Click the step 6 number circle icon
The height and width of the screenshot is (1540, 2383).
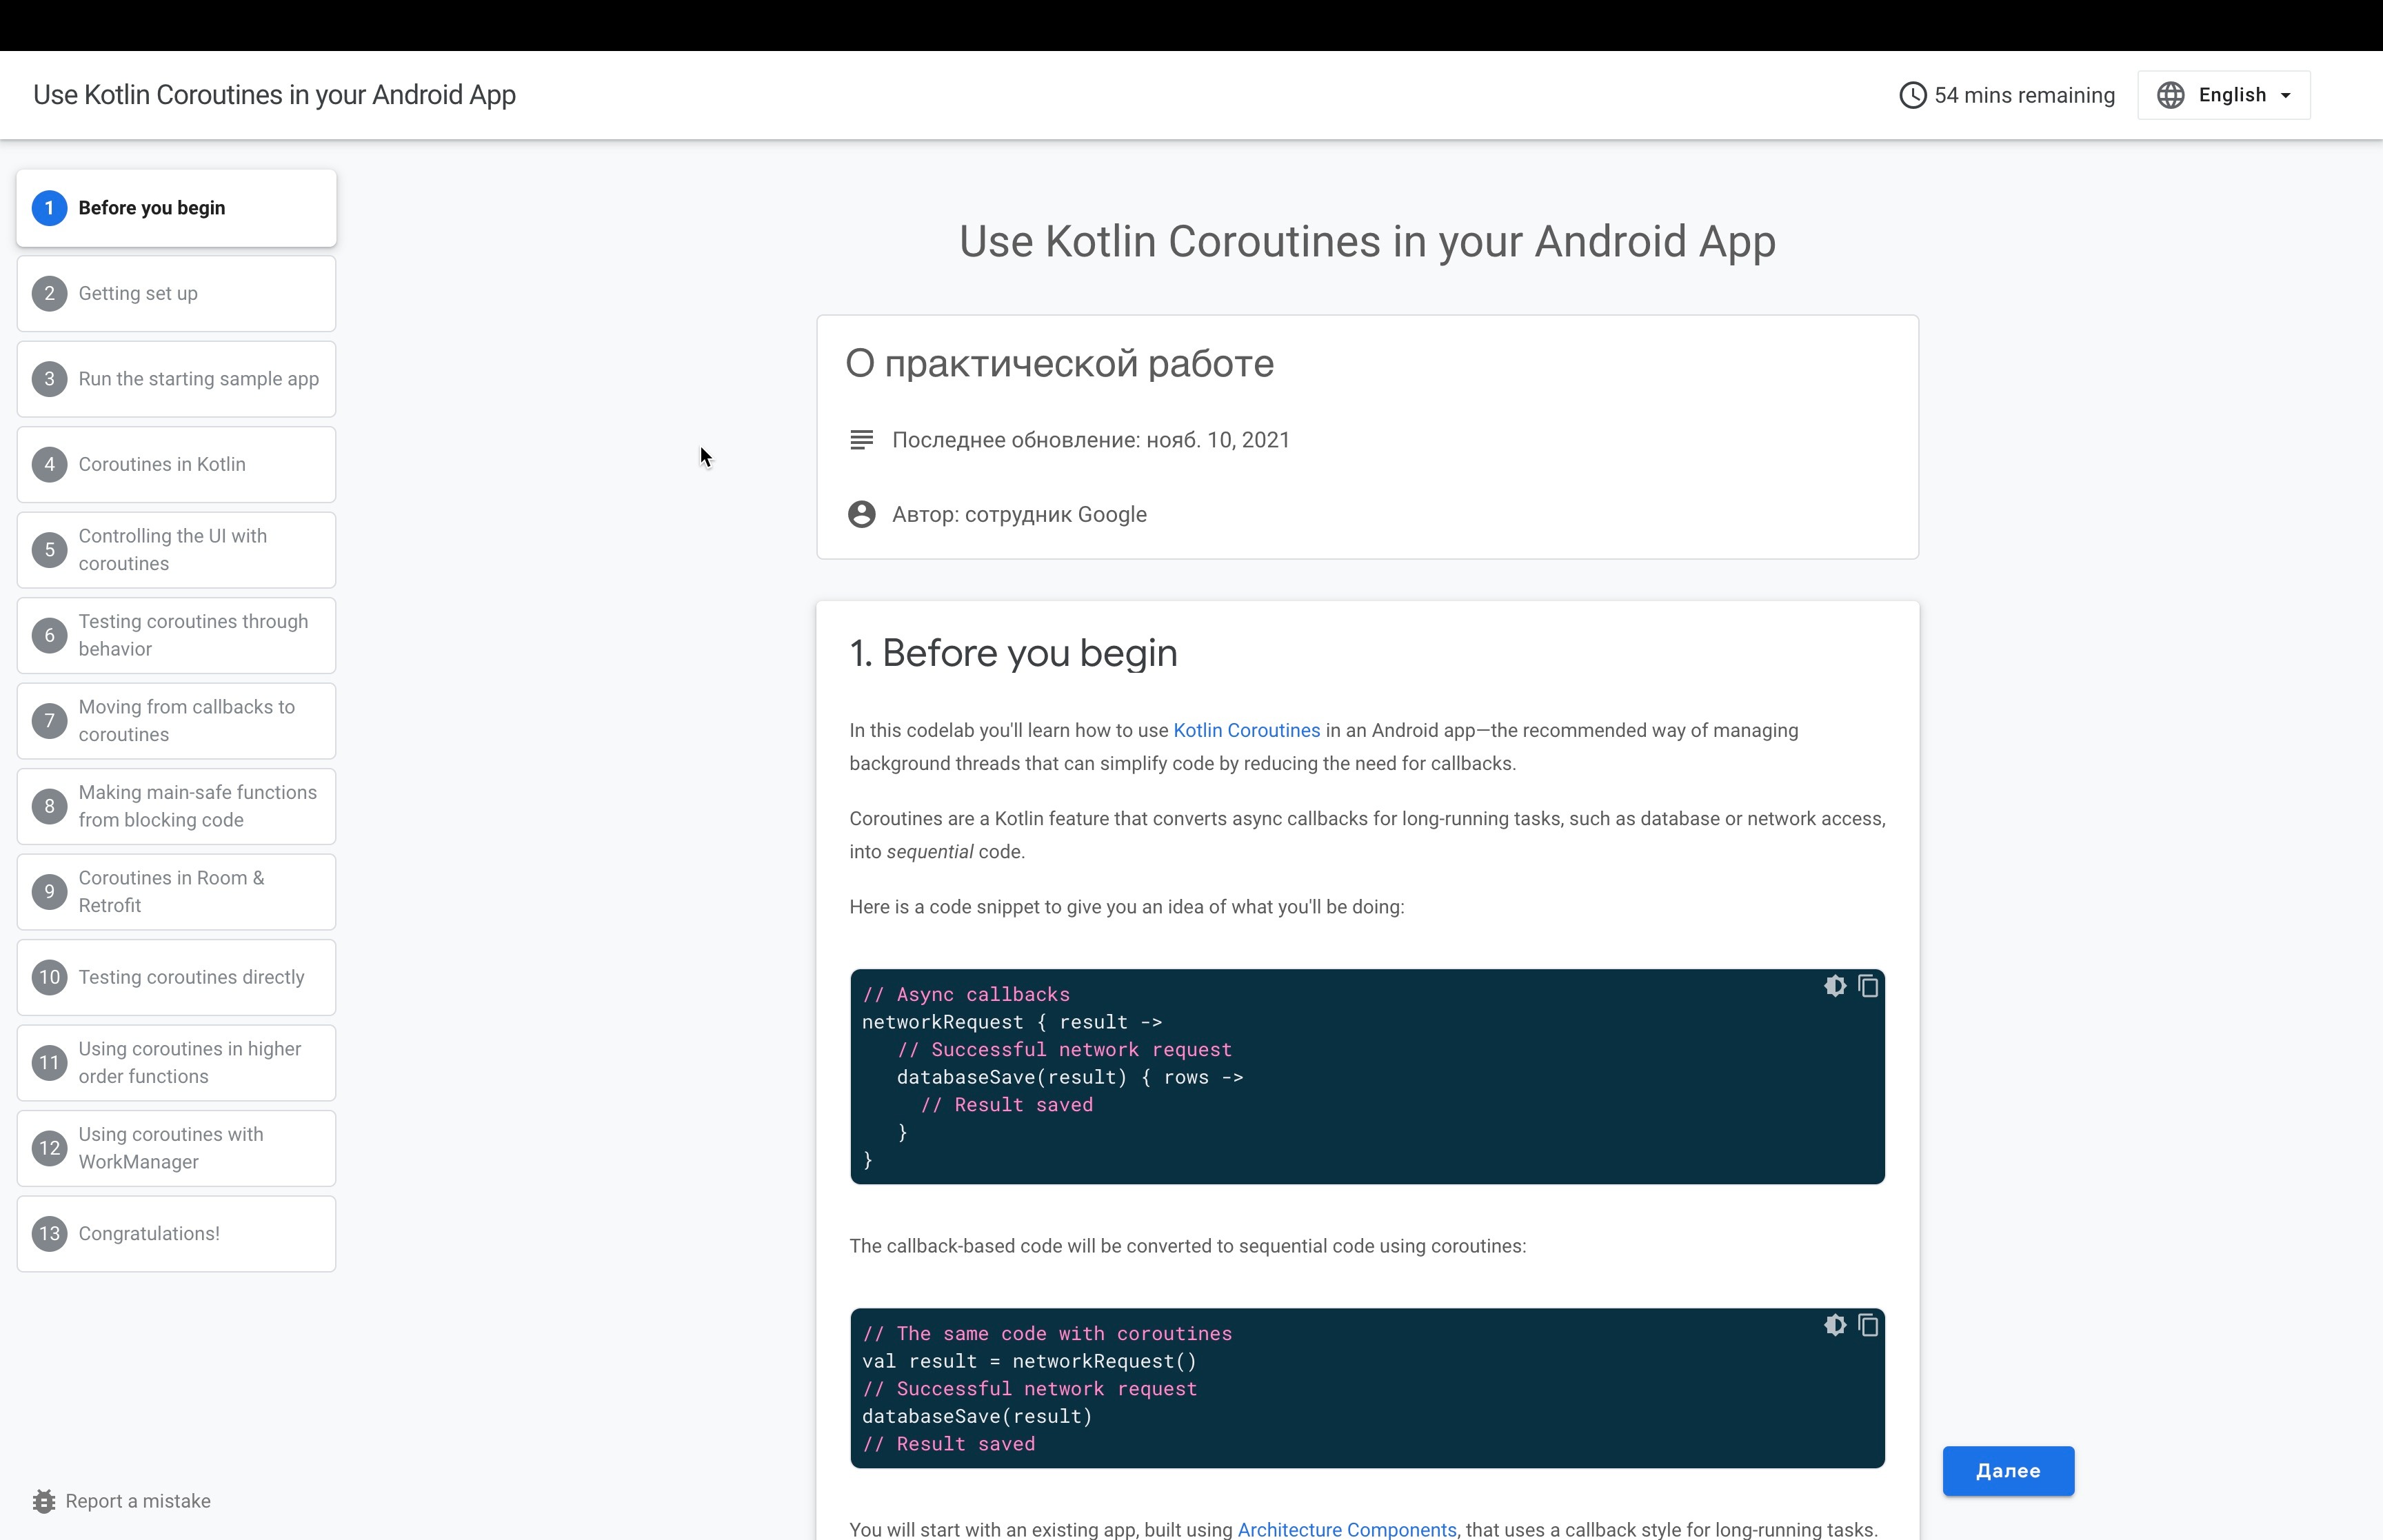49,636
